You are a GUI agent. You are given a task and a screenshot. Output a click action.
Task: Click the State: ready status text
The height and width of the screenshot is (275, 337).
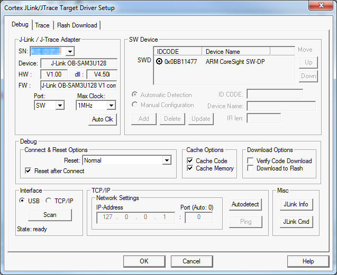(32, 229)
